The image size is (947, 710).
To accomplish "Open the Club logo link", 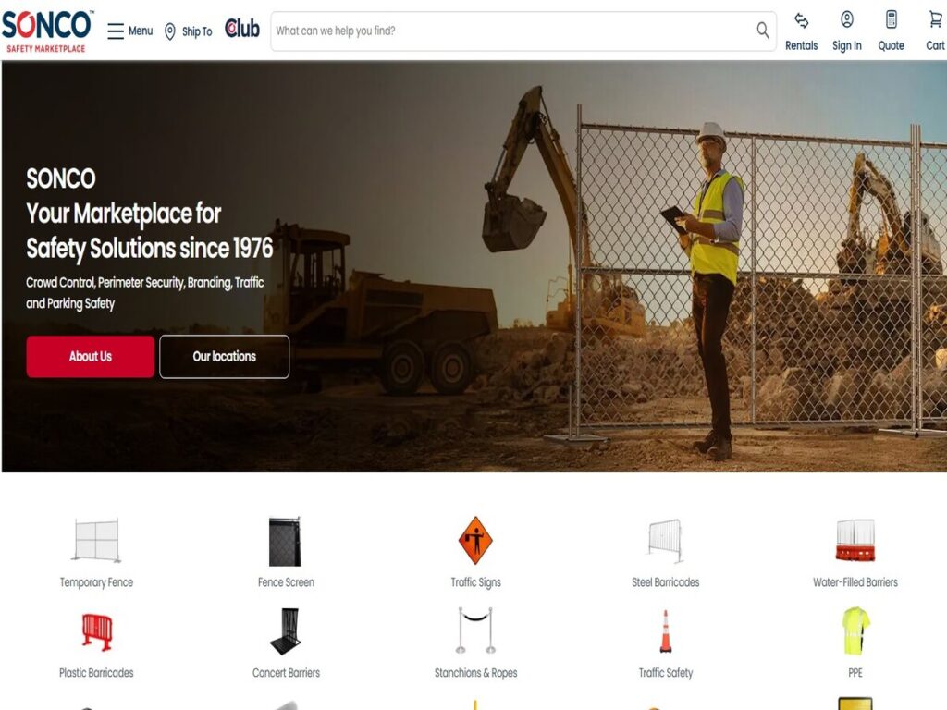I will pos(242,29).
